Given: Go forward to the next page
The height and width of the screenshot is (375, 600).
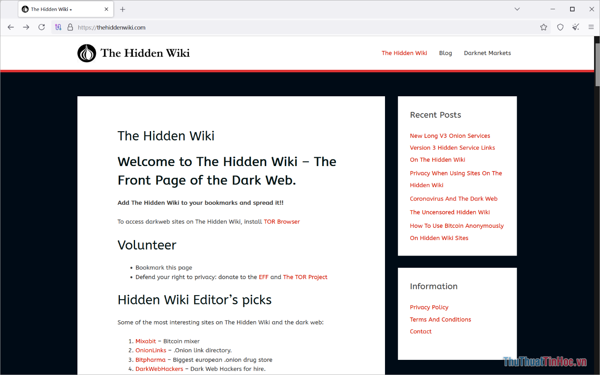Looking at the screenshot, I should pos(26,27).
